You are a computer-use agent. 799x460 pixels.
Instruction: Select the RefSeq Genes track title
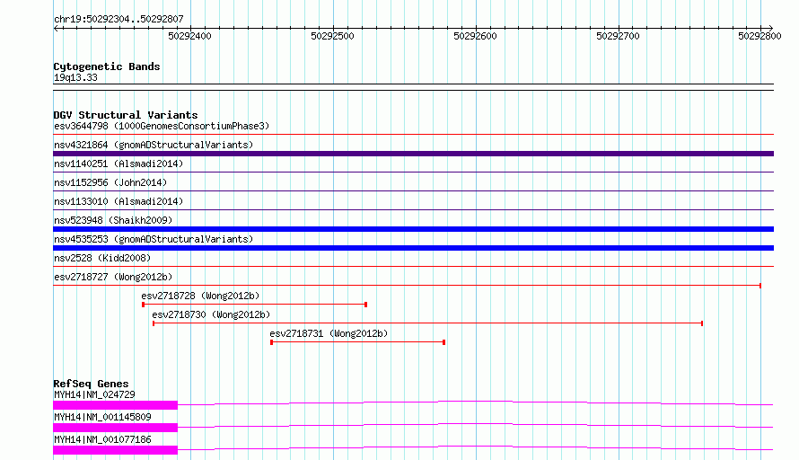pyautogui.click(x=91, y=384)
